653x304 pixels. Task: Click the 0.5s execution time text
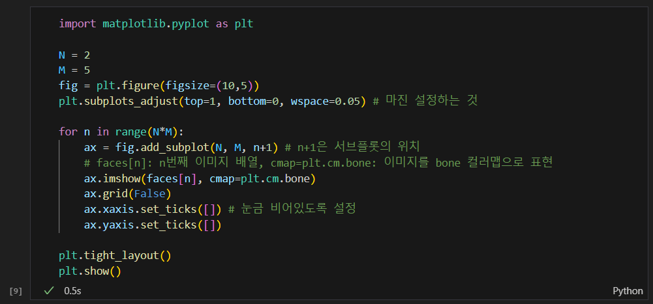tap(72, 291)
